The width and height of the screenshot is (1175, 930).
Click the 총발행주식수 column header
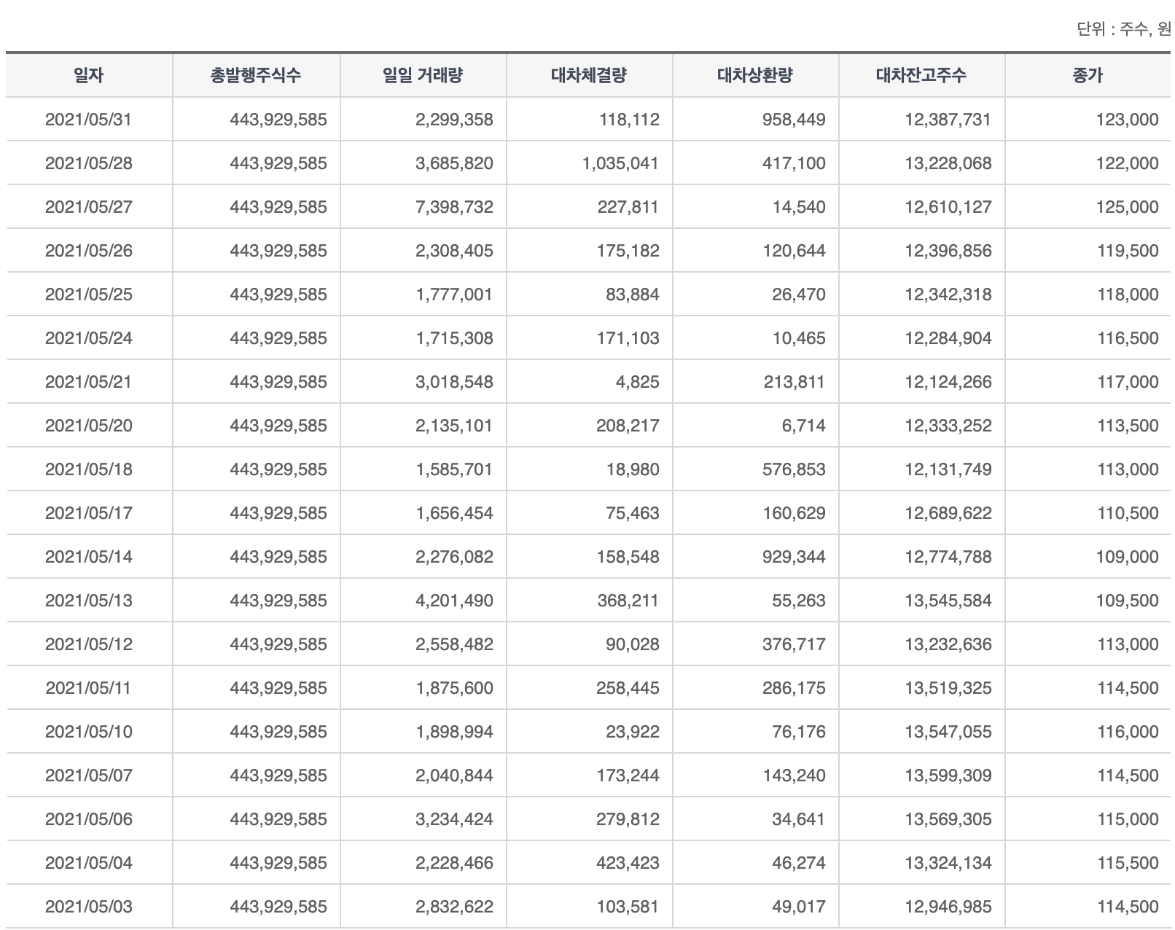pyautogui.click(x=256, y=75)
